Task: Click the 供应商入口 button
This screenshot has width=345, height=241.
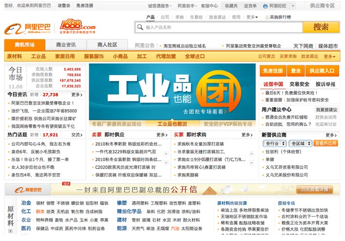Action: pos(322,71)
